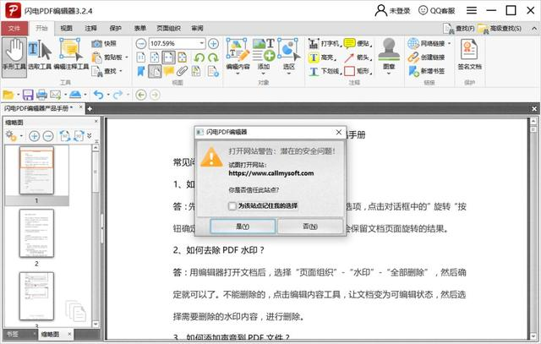Print document via printer icon

(41, 95)
